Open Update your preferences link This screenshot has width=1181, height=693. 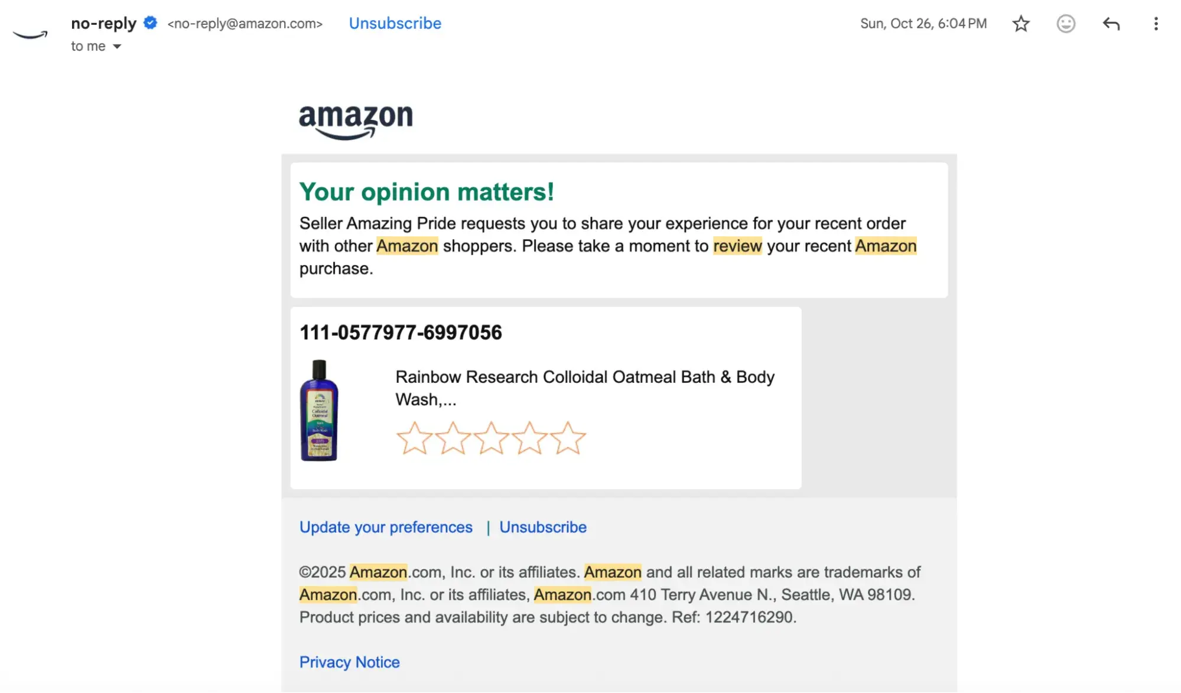pos(385,527)
